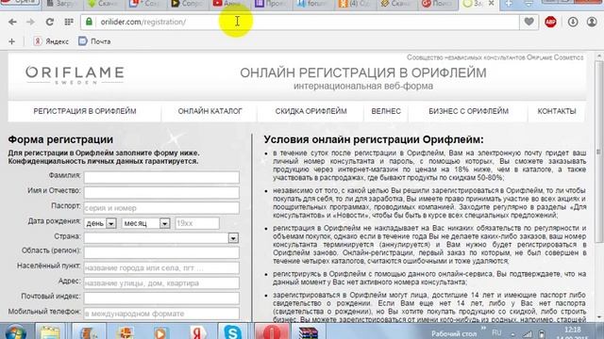
Task: Expand the день birth day dropdown
Action: click(100, 223)
